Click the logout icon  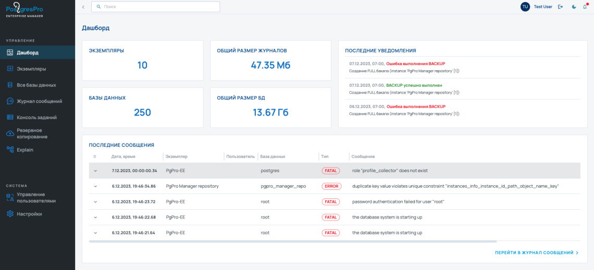point(560,7)
